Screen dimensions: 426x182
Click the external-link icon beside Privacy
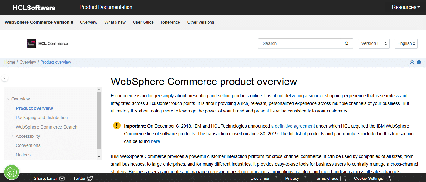304,179
